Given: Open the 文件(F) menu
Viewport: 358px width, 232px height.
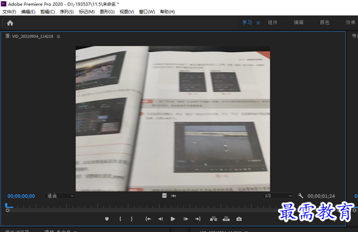Looking at the screenshot, I should (x=10, y=12).
